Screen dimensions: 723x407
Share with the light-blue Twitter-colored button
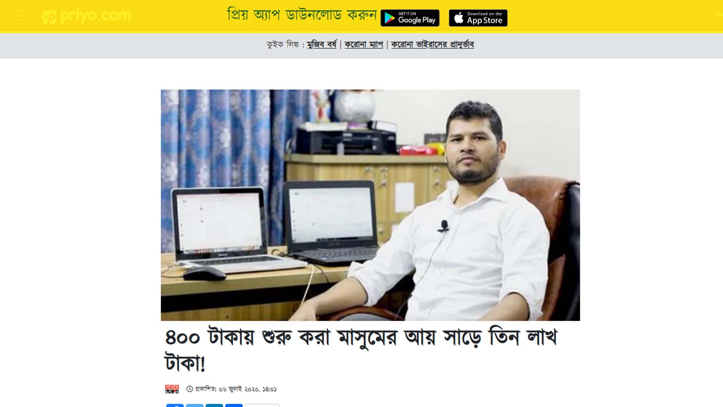[x=194, y=405]
